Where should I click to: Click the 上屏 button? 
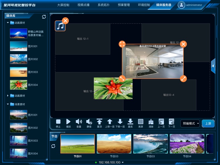click(208, 123)
